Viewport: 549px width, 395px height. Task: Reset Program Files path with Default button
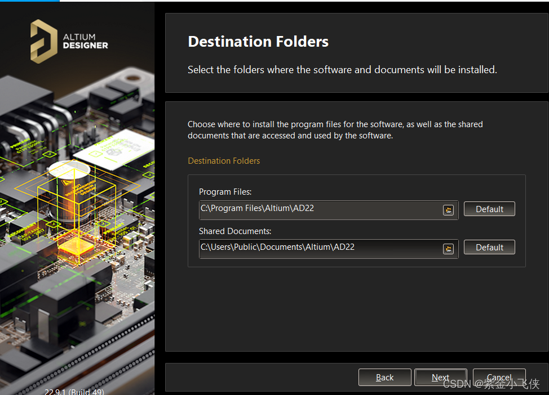(x=489, y=209)
